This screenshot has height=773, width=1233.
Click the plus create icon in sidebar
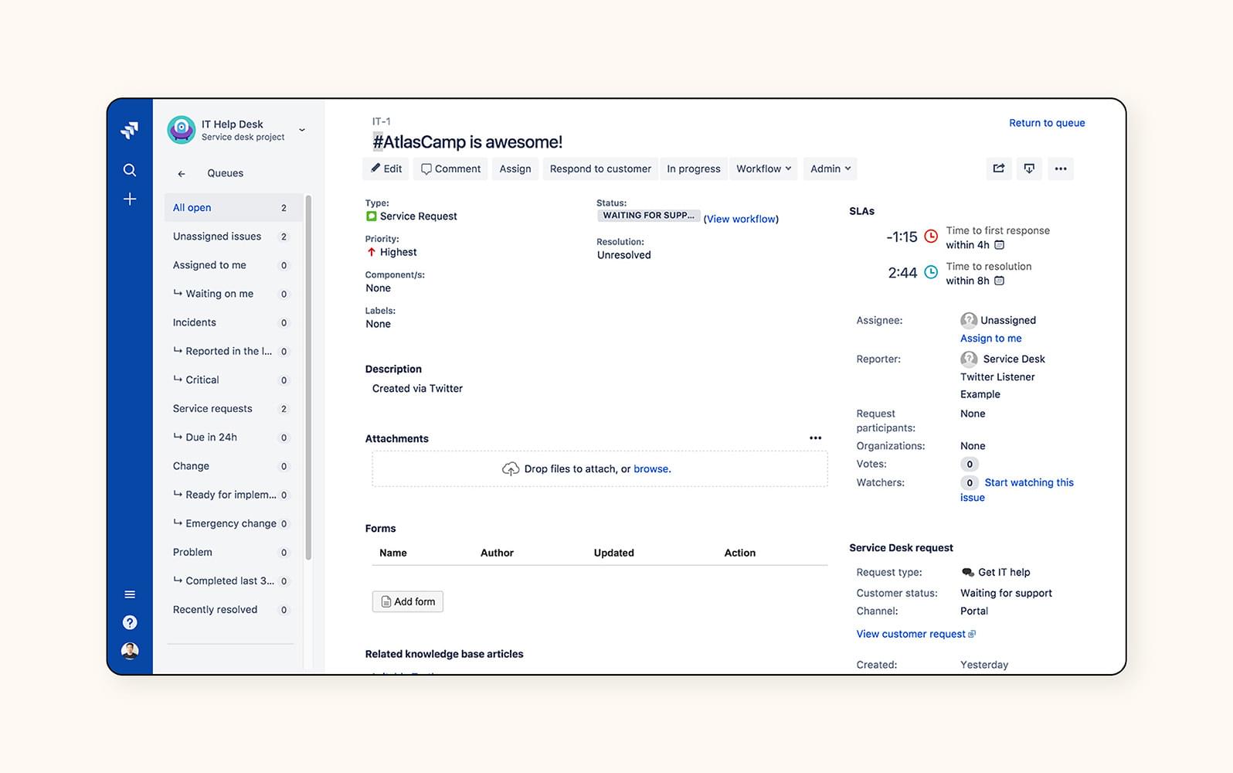[130, 199]
